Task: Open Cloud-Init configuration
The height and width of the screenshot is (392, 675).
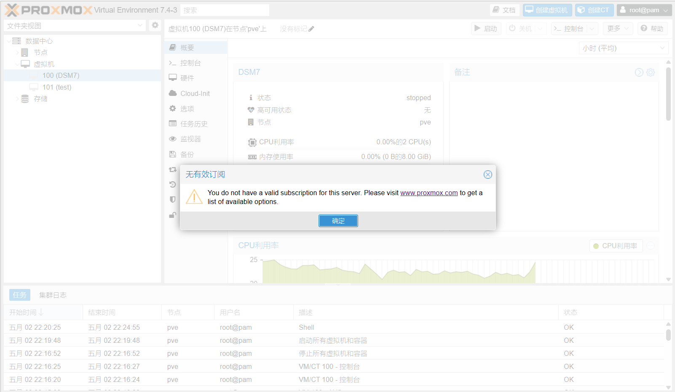Action: click(x=195, y=93)
